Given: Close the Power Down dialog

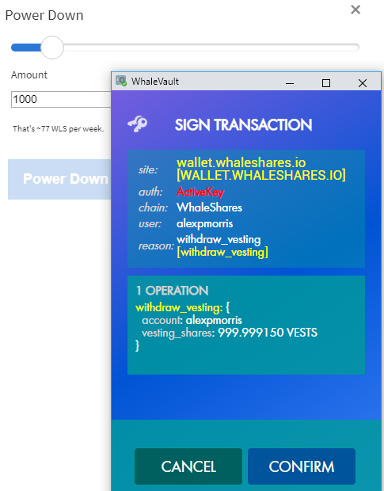Looking at the screenshot, I should [x=355, y=10].
